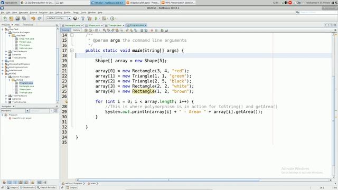Screen dimensions: 338x190
Task: Select Shape.java in Wk3Ex1 package tree
Action: pyautogui.click(x=25, y=89)
